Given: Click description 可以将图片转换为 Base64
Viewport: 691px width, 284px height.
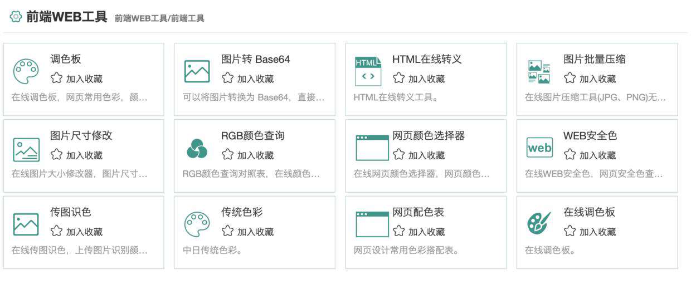Looking at the screenshot, I should click(254, 97).
